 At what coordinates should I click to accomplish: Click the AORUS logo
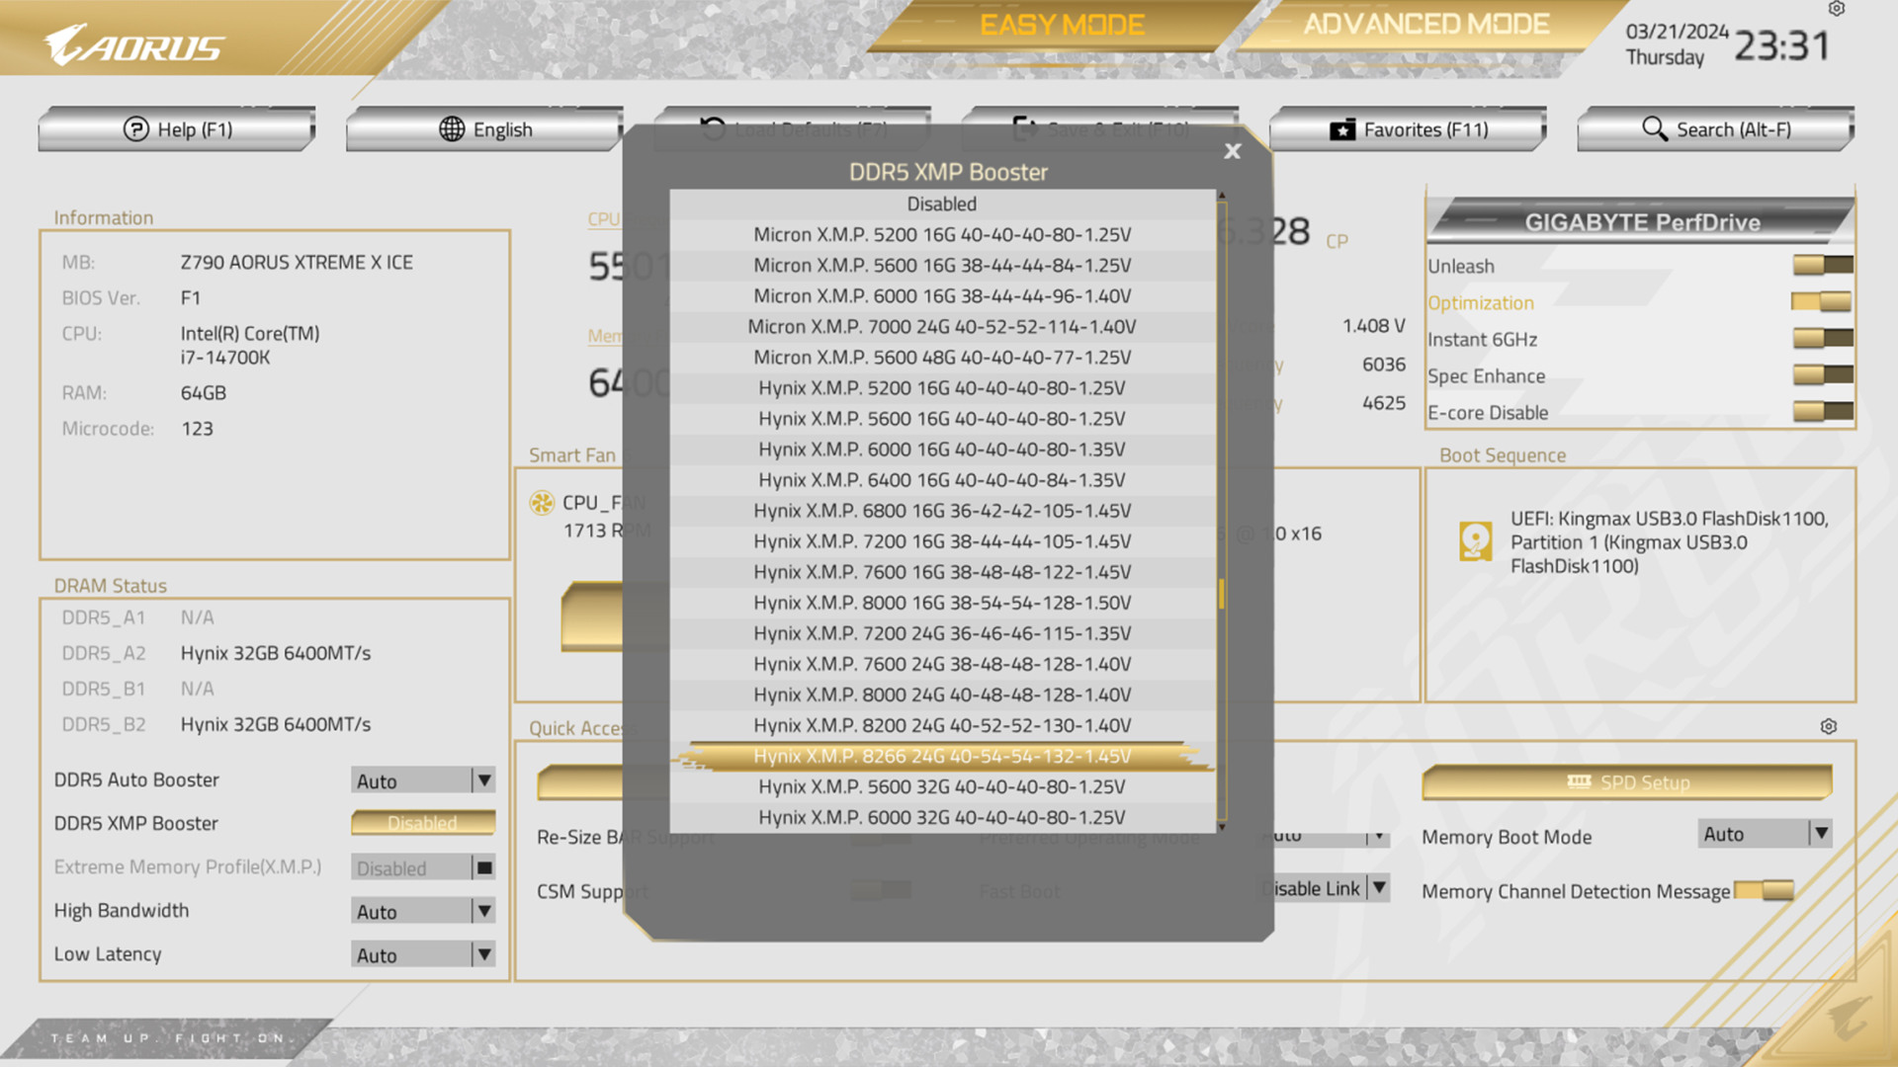coord(134,45)
